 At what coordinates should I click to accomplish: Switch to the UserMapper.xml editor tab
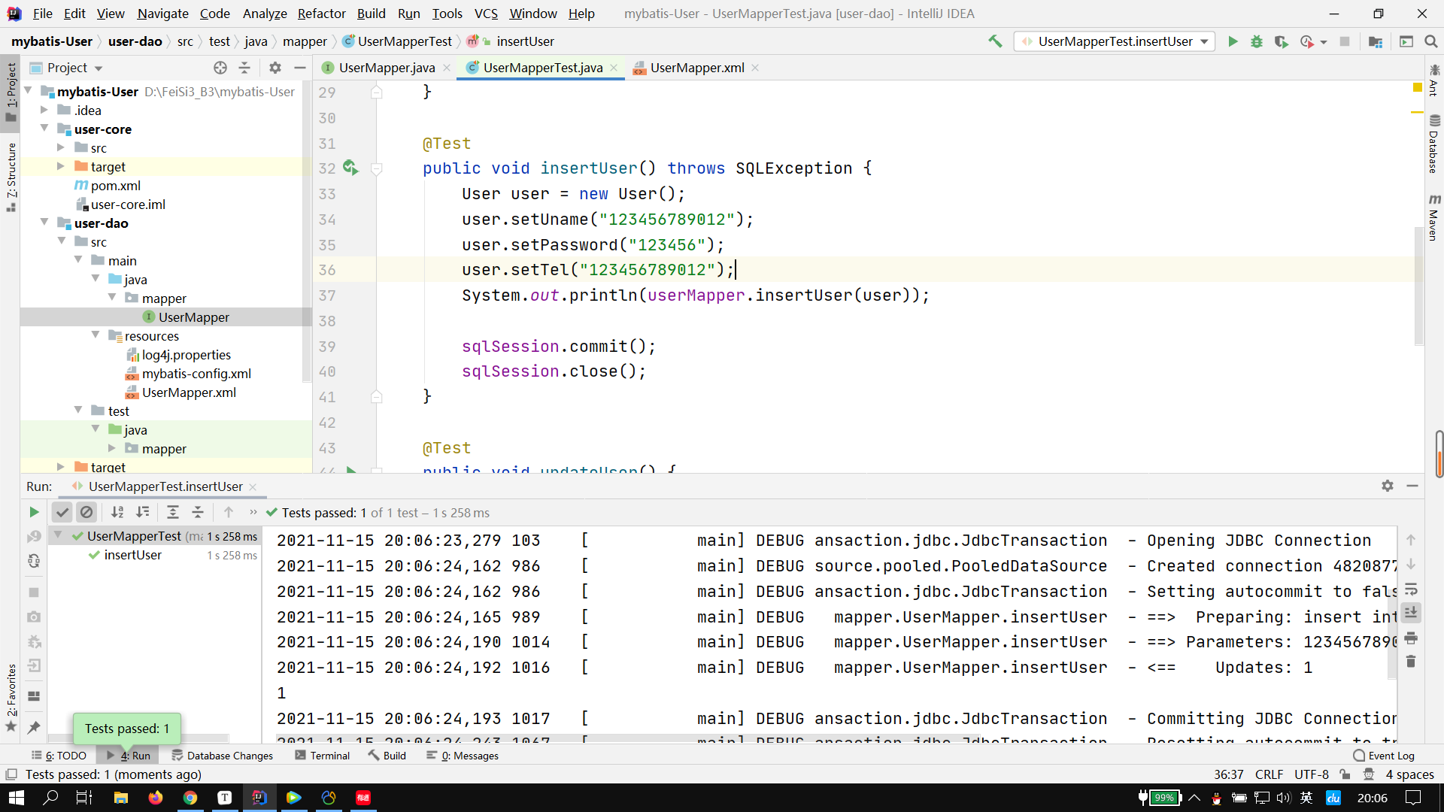(x=696, y=68)
